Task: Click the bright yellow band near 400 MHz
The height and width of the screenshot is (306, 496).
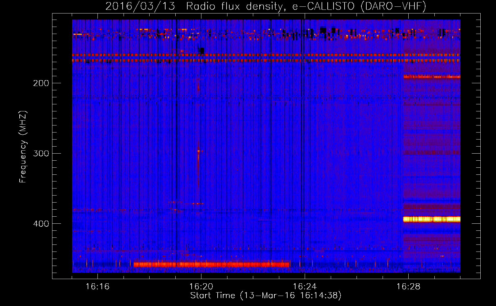Action: 432,219
